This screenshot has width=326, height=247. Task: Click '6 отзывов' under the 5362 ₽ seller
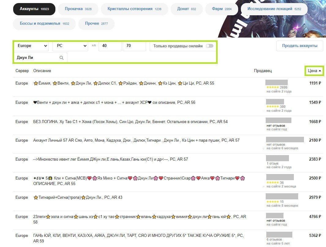[x=274, y=240]
